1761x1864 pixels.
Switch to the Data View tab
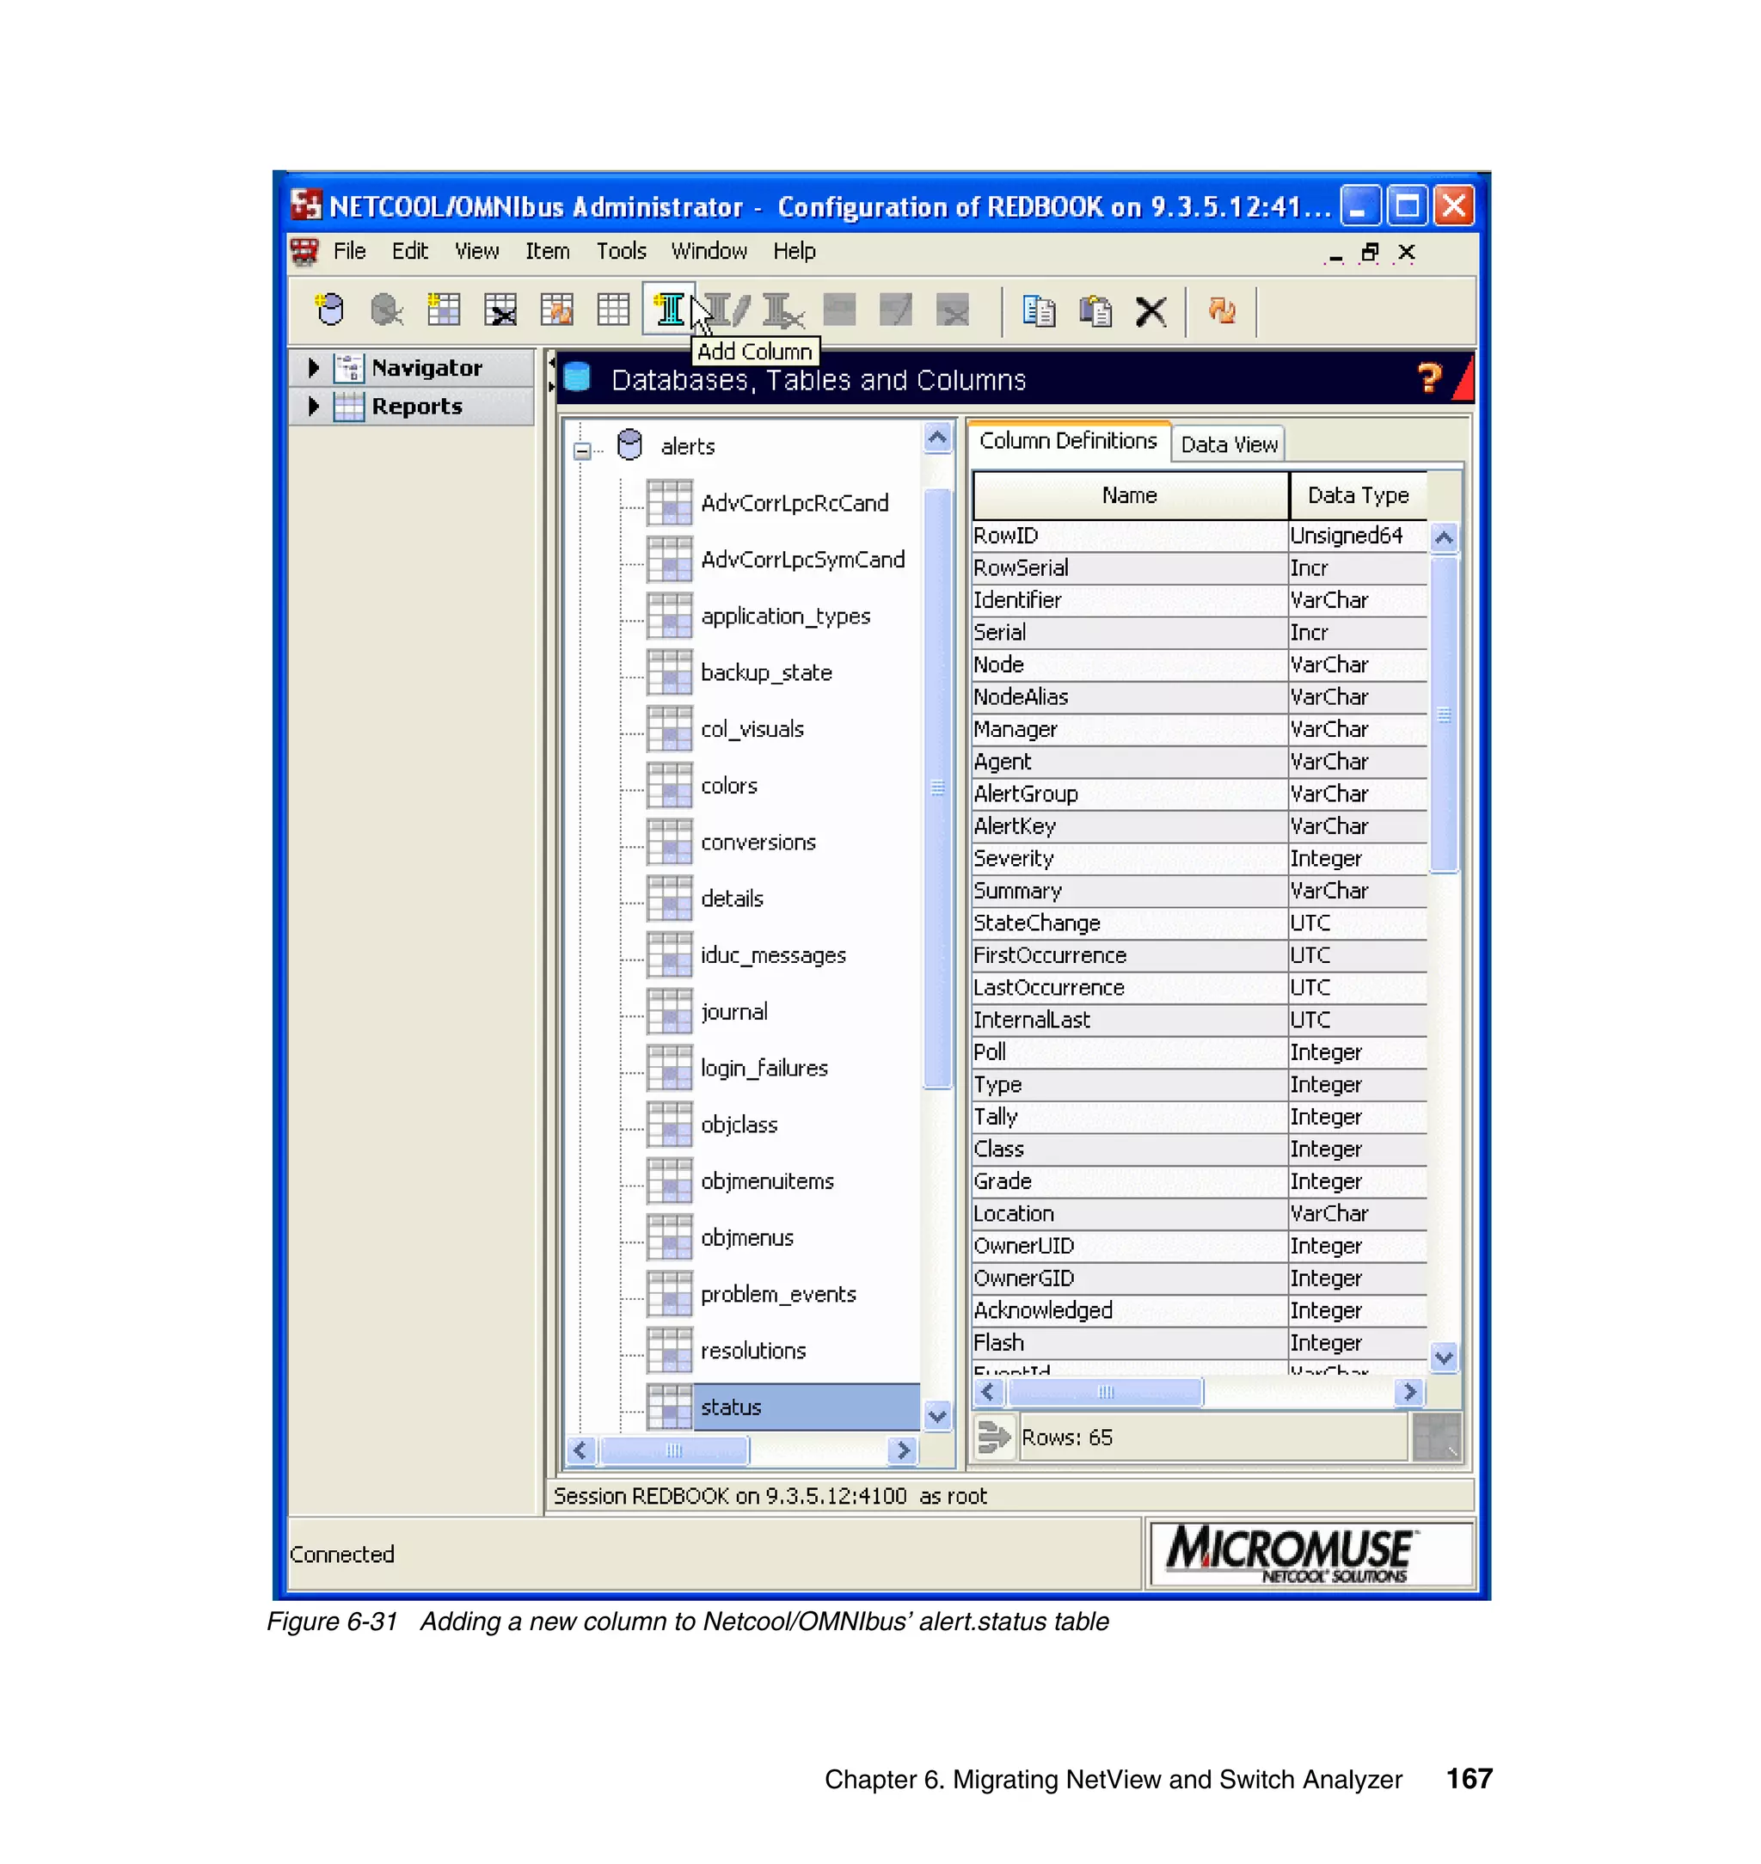1229,444
